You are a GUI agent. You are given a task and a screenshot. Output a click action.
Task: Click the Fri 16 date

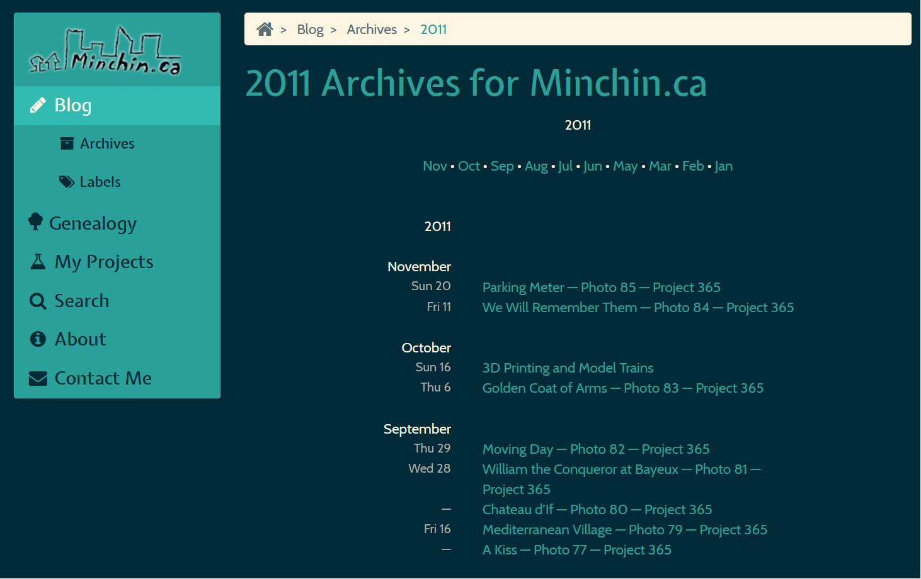point(437,529)
